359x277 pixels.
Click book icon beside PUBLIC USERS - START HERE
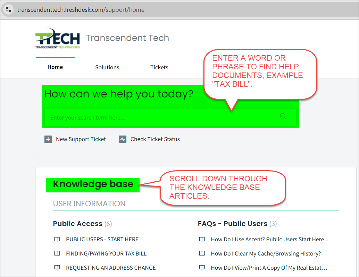(57, 239)
